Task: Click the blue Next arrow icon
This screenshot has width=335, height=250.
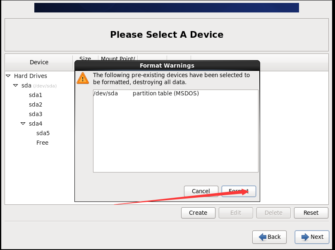Action: (x=305, y=237)
